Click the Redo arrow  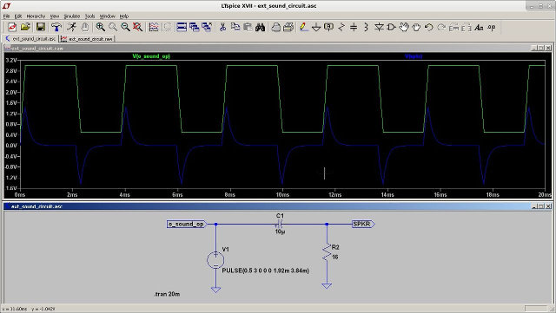pyautogui.click(x=441, y=27)
